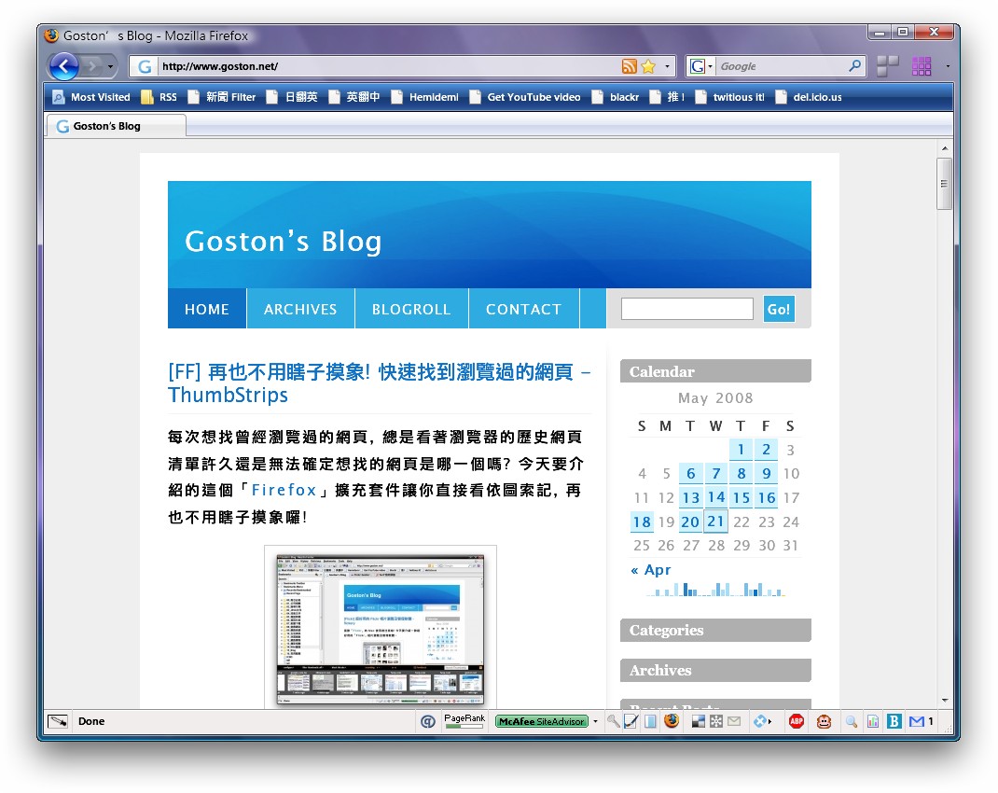Image resolution: width=998 pixels, height=793 pixels.
Task: Open the BLOGROLL navigation tab
Action: pyautogui.click(x=411, y=309)
